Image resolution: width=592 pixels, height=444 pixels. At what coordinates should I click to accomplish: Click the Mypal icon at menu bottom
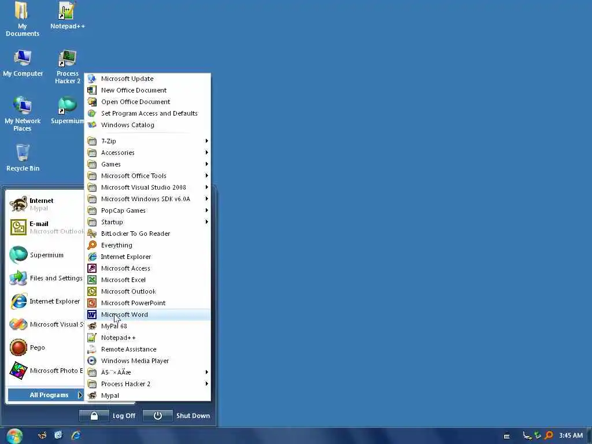click(x=92, y=395)
